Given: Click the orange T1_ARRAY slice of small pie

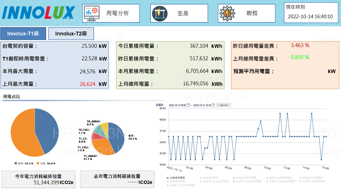Looking at the screenshot, I should tap(102, 146).
